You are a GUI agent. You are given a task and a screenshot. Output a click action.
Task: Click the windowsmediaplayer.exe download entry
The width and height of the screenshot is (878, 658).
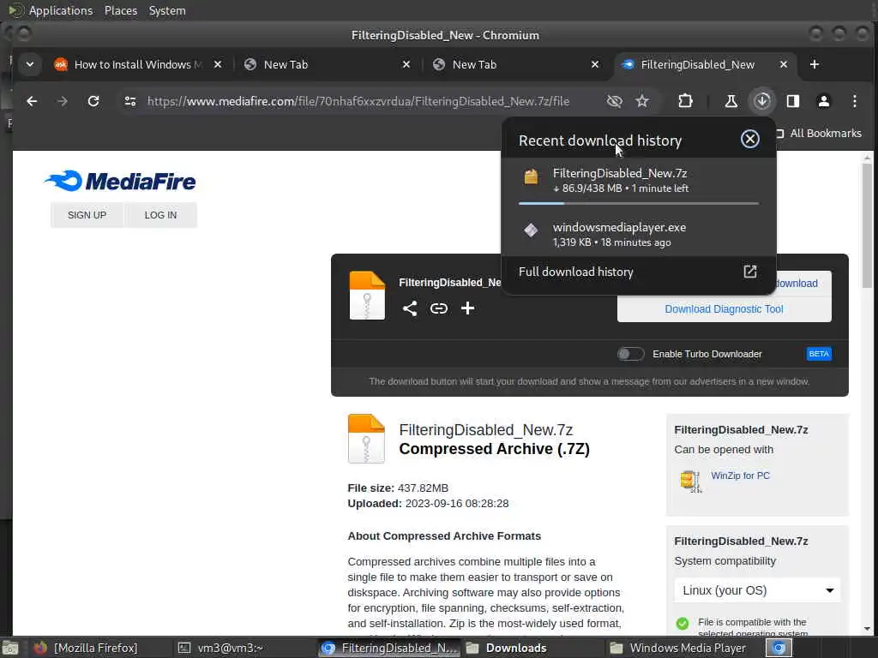coord(638,235)
